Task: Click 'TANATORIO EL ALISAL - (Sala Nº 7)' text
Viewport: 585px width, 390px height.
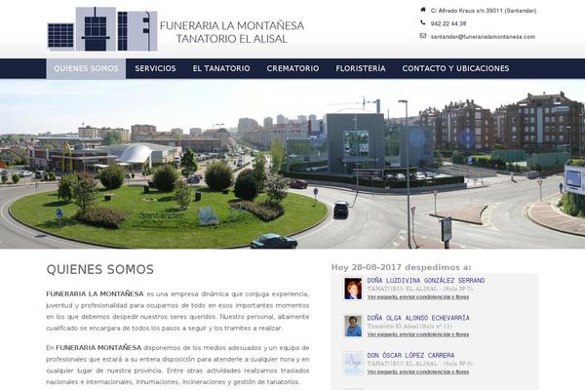Action: click(x=420, y=289)
